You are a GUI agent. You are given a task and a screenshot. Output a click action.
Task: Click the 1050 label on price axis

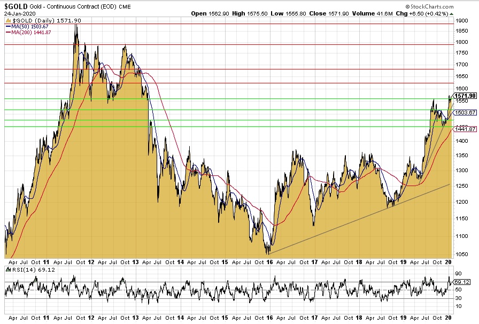tap(461, 255)
